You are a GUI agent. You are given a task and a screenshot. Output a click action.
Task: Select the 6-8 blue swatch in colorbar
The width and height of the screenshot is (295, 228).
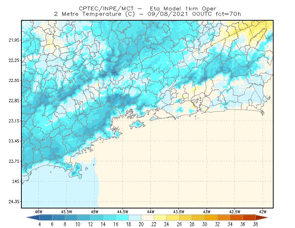(59, 218)
